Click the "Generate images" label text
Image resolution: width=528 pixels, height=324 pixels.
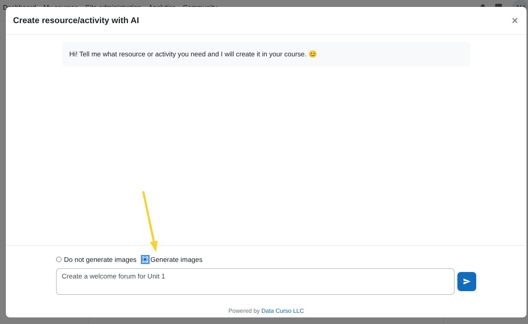[x=176, y=260]
